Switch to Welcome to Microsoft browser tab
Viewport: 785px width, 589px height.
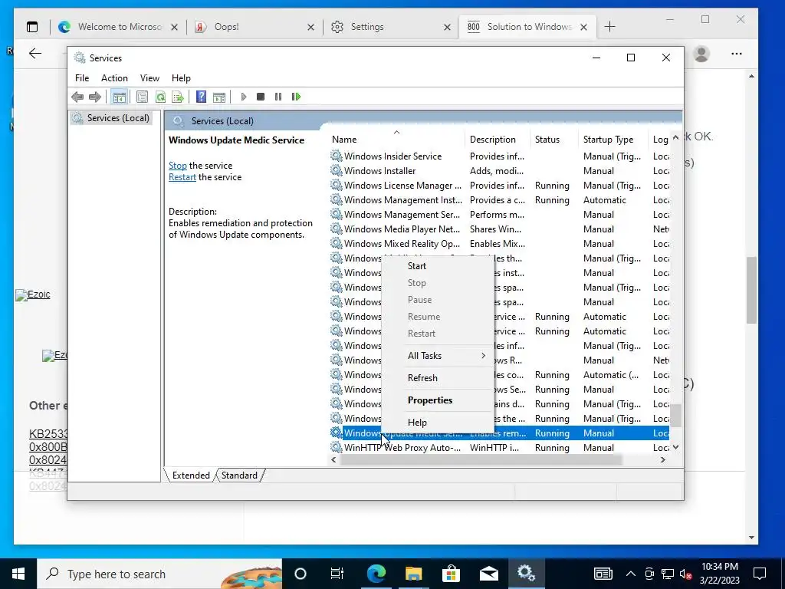tap(117, 27)
